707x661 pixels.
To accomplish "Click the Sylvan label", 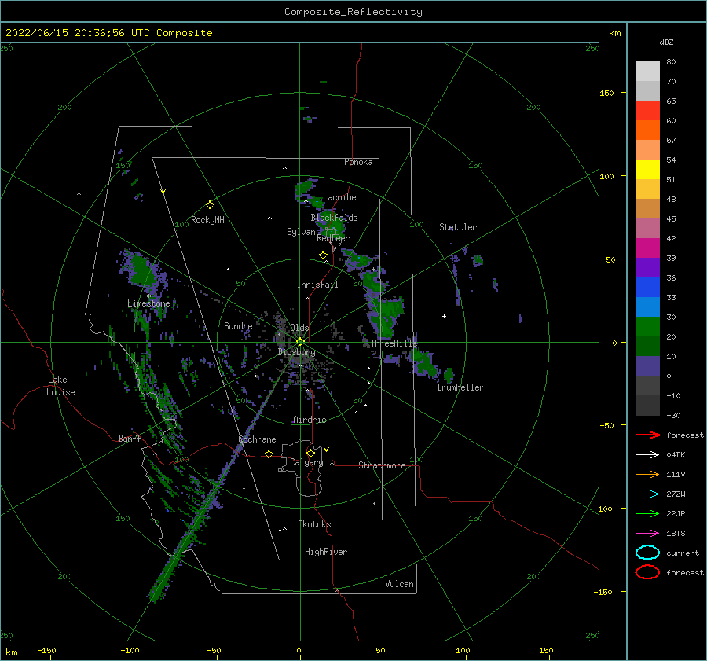I will coord(301,232).
